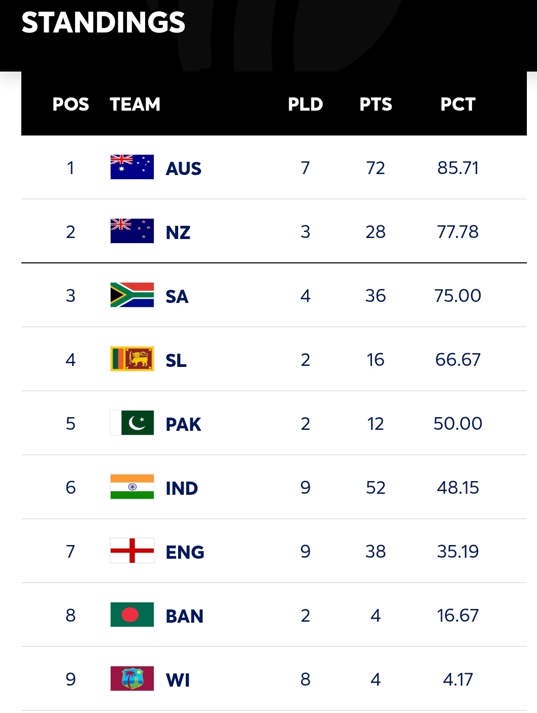Image resolution: width=537 pixels, height=713 pixels.
Task: Click the TEAM column header
Action: coord(135,104)
